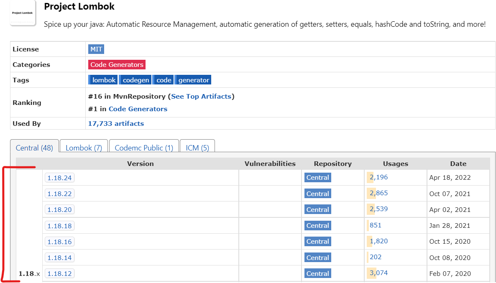Image resolution: width=496 pixels, height=283 pixels.
Task: Click the Repository column header
Action: [333, 163]
